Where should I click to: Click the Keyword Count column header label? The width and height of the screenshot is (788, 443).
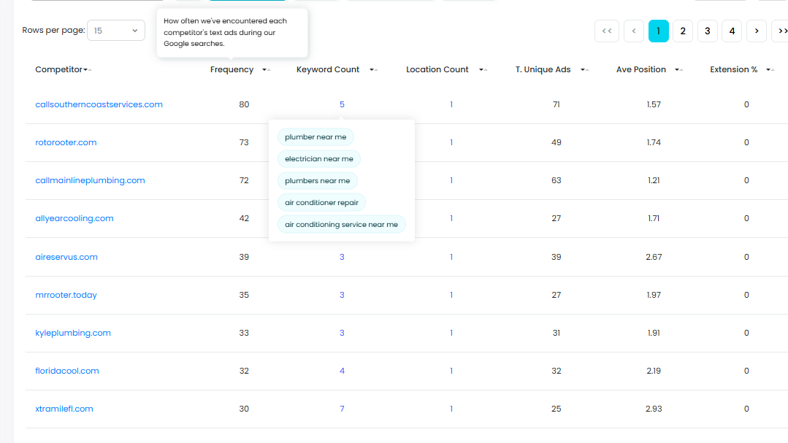point(328,70)
